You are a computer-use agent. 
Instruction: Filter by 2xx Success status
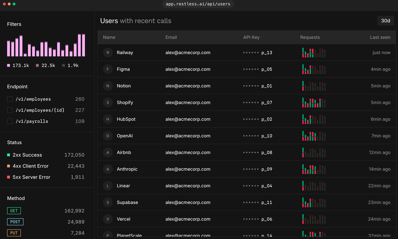(46, 155)
